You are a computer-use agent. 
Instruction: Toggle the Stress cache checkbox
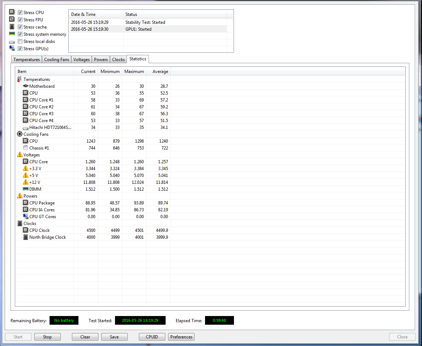[x=20, y=27]
